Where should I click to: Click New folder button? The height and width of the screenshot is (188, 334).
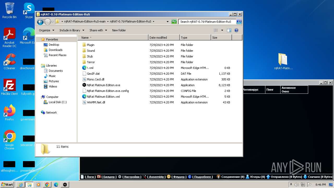pos(119,30)
